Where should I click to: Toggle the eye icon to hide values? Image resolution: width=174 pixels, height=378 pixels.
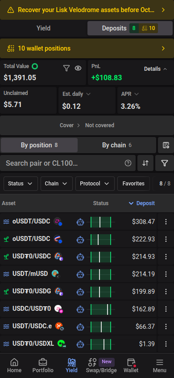point(78,69)
